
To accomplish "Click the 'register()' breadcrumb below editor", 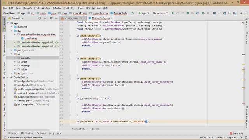I will pos(94,129).
